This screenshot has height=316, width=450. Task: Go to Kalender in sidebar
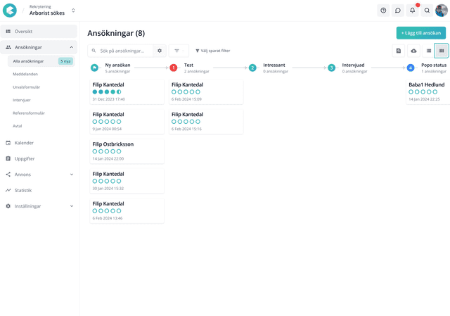[24, 143]
